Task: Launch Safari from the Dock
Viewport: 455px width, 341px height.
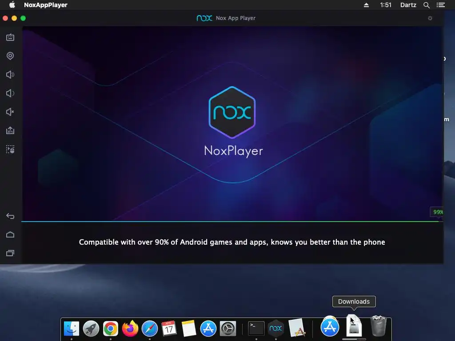Action: click(149, 329)
